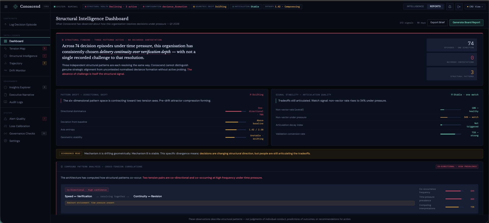Go to Drift Monitor page
Image resolution: width=489 pixels, height=223 pixels.
pyautogui.click(x=25, y=70)
